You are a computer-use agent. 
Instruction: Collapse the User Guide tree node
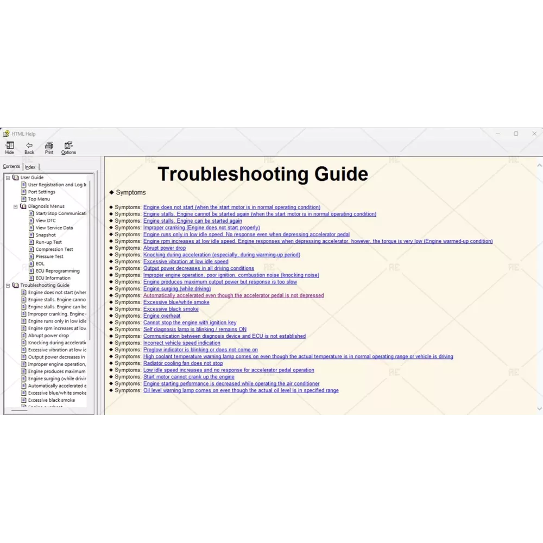(8, 178)
